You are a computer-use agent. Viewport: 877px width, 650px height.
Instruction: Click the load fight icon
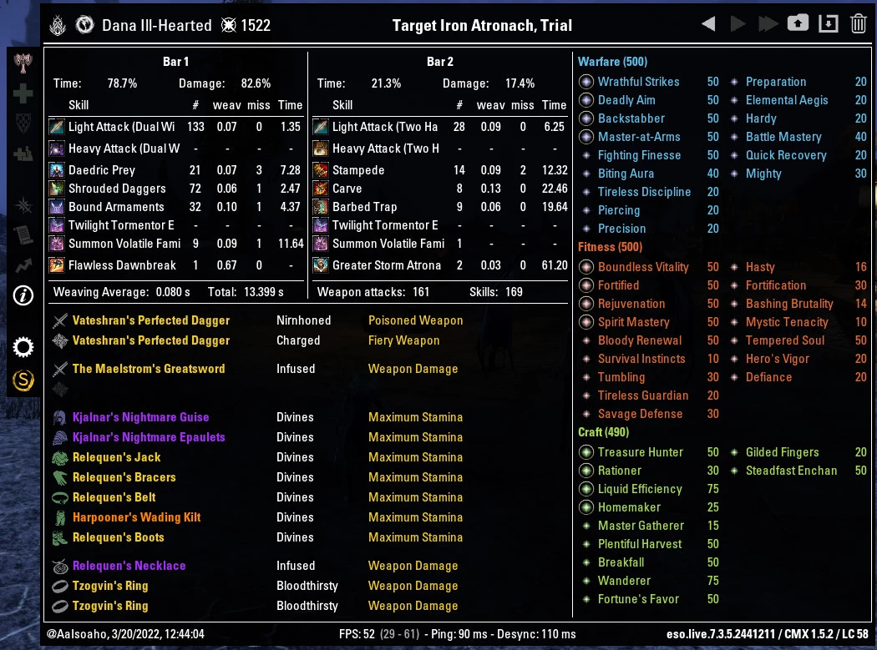(829, 23)
